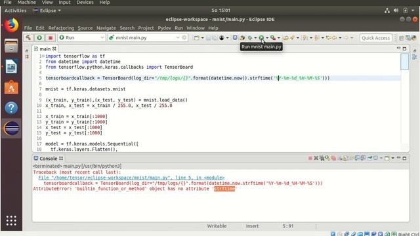Click Remove All Terminated Launches icon

point(322,159)
